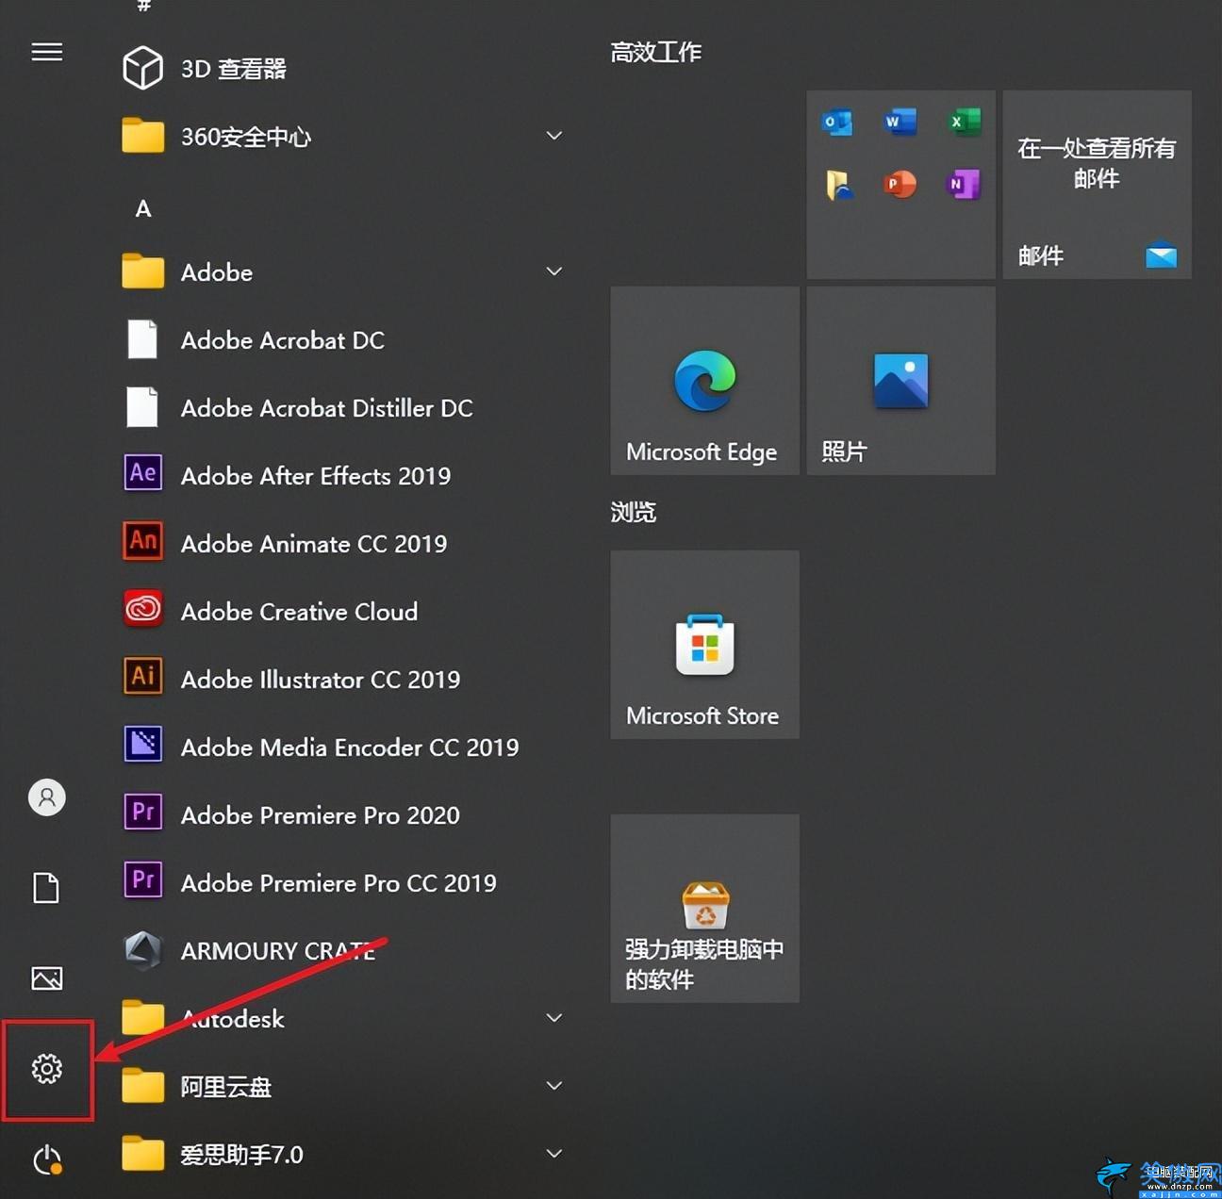
Task: Select Adobe Illustrator CC 2019 label
Action: (x=321, y=679)
